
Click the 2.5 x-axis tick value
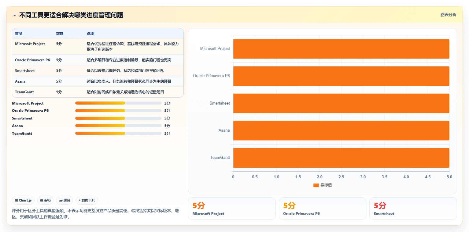coord(341,177)
